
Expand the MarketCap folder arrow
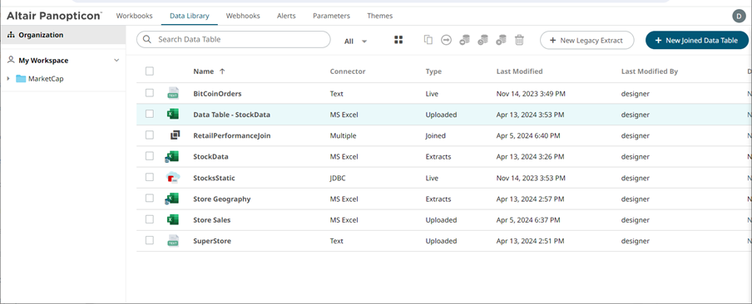click(x=8, y=79)
